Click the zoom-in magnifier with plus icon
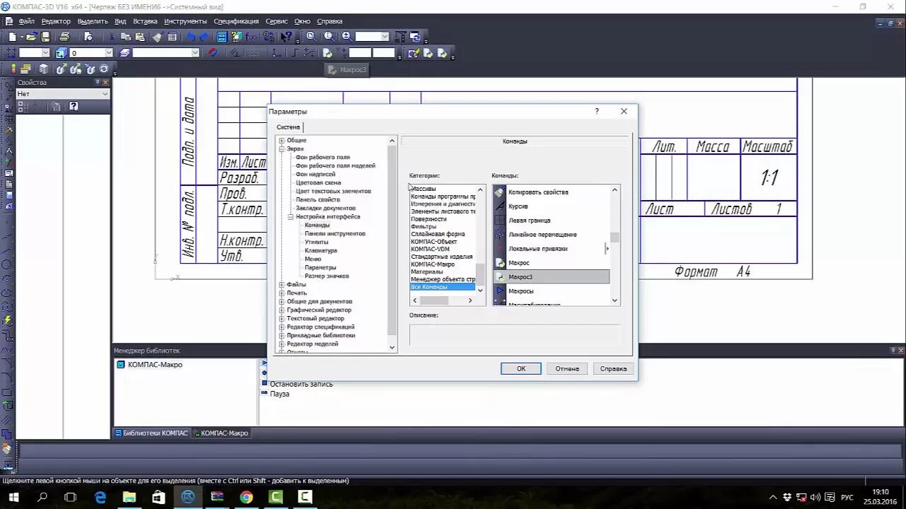The width and height of the screenshot is (906, 509). tap(347, 37)
